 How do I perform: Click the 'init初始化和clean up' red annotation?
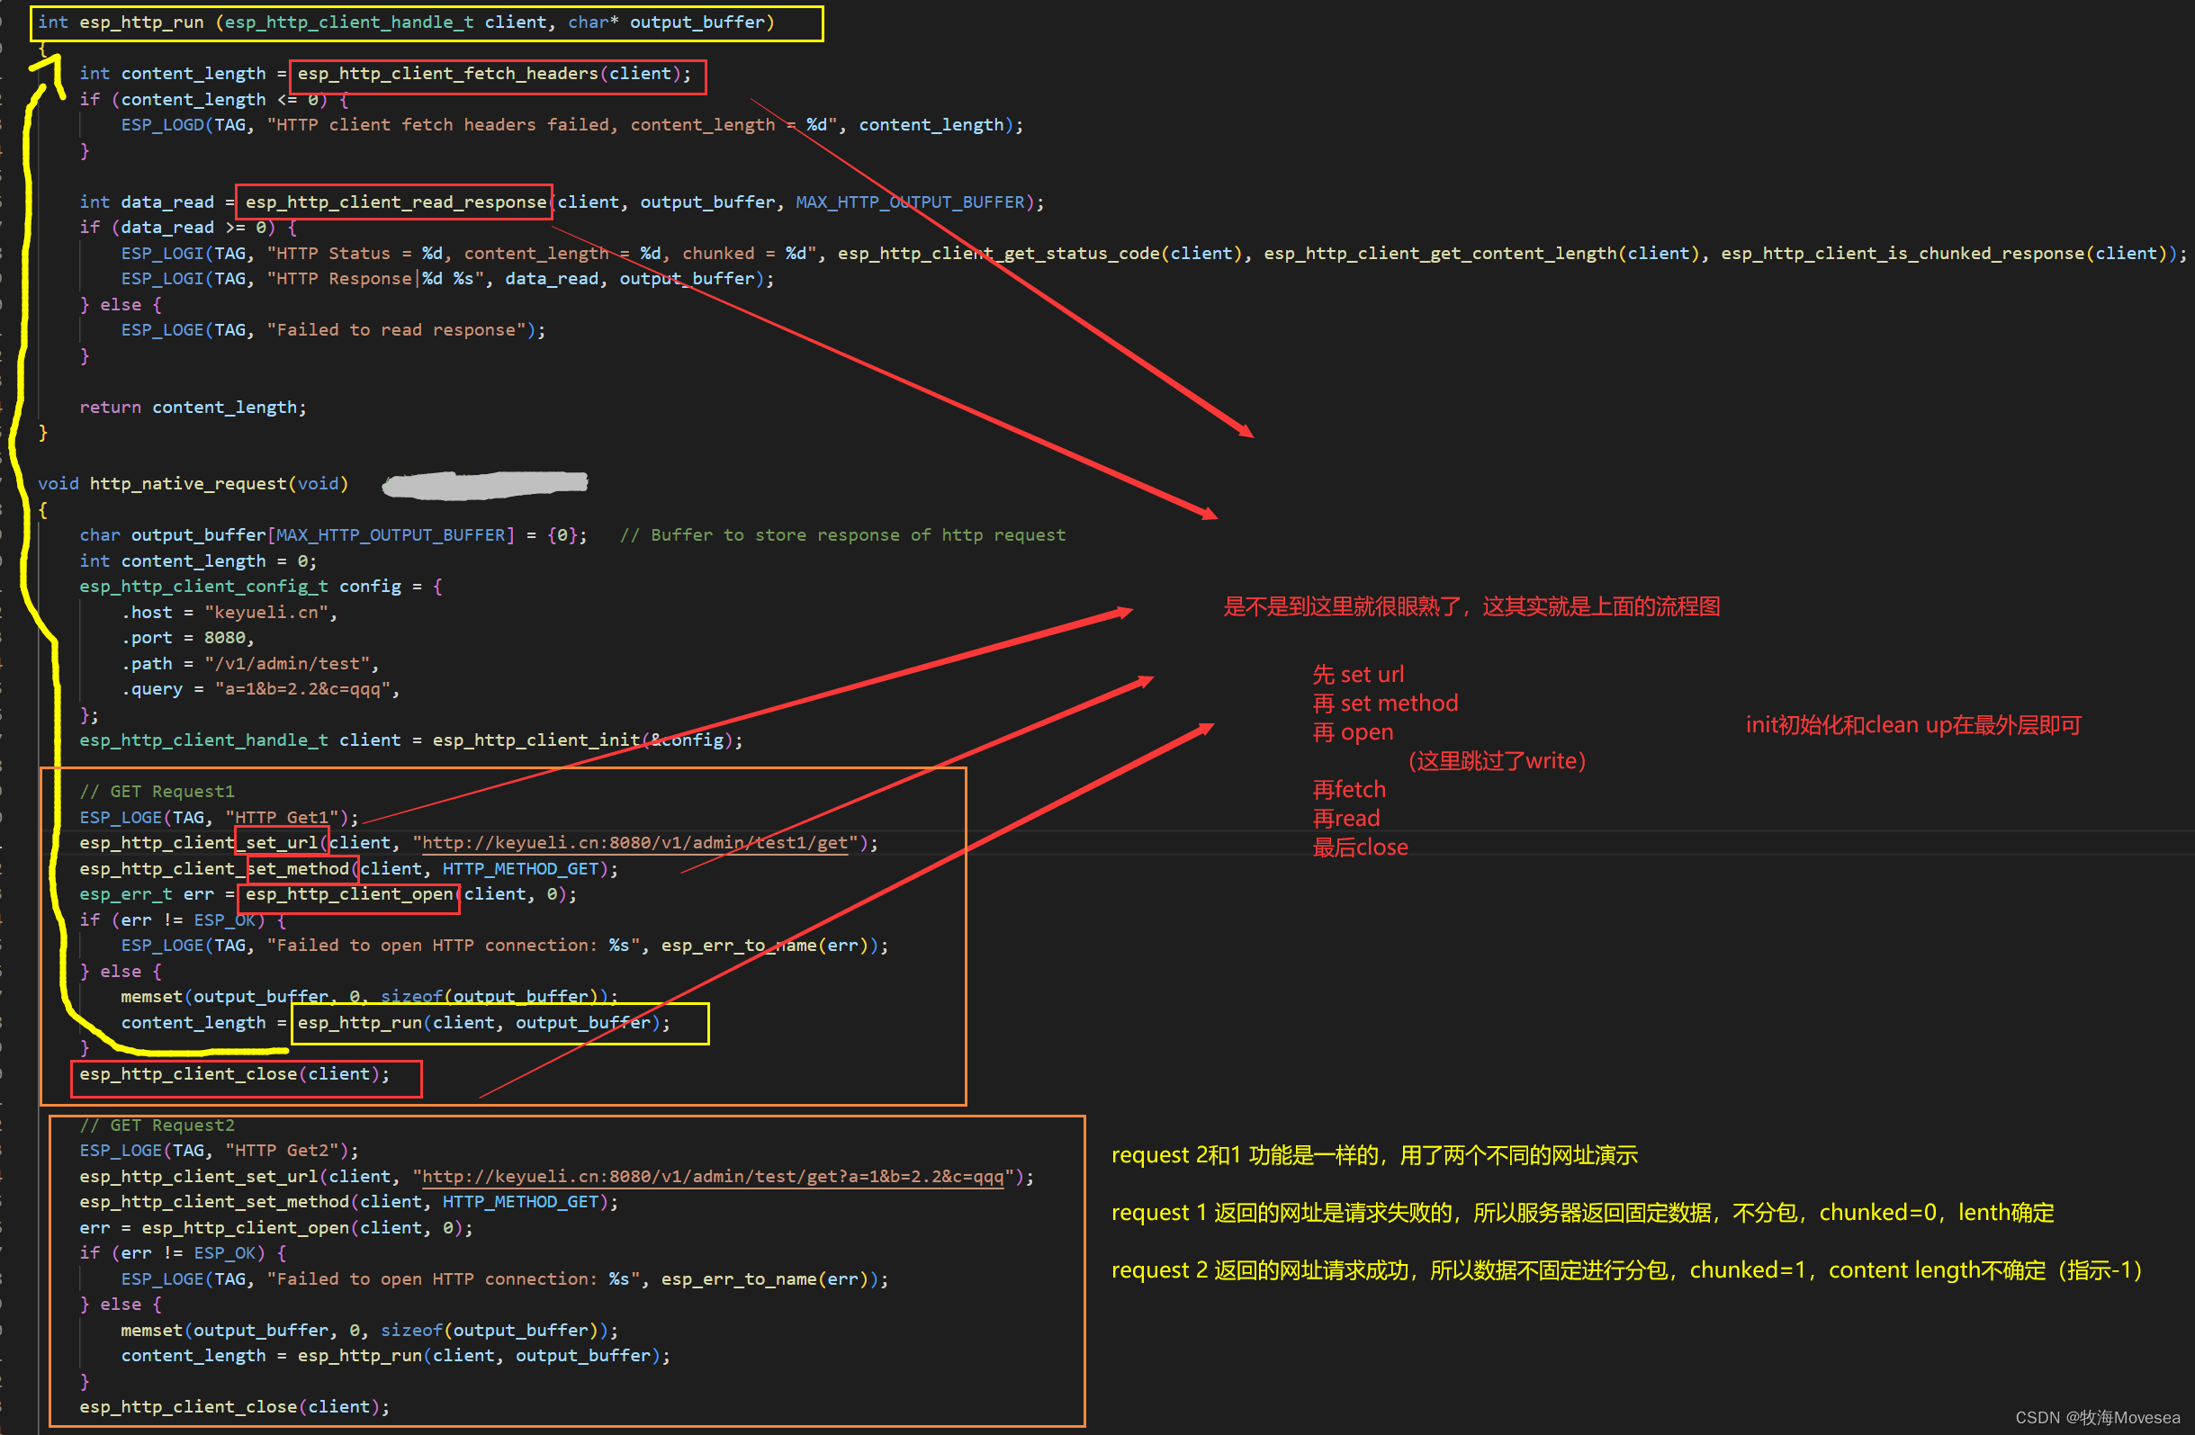tap(1912, 726)
